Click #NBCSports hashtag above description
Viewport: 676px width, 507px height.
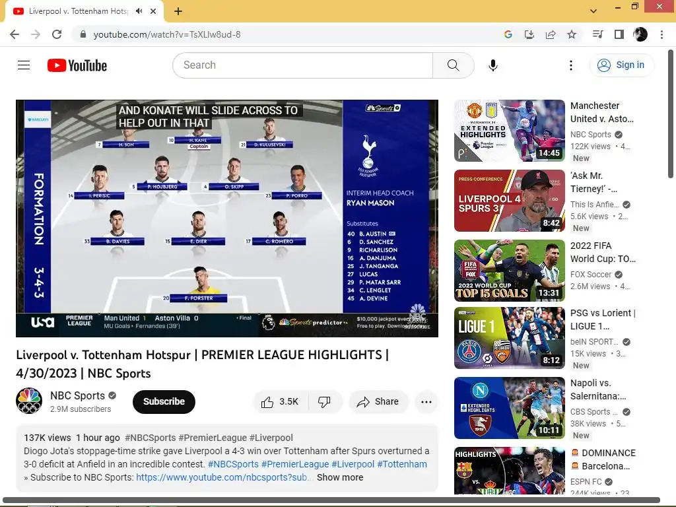(151, 438)
